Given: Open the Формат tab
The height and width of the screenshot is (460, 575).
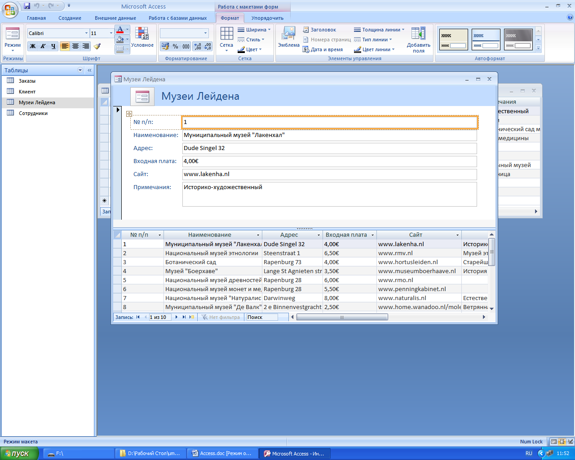Looking at the screenshot, I should (230, 18).
